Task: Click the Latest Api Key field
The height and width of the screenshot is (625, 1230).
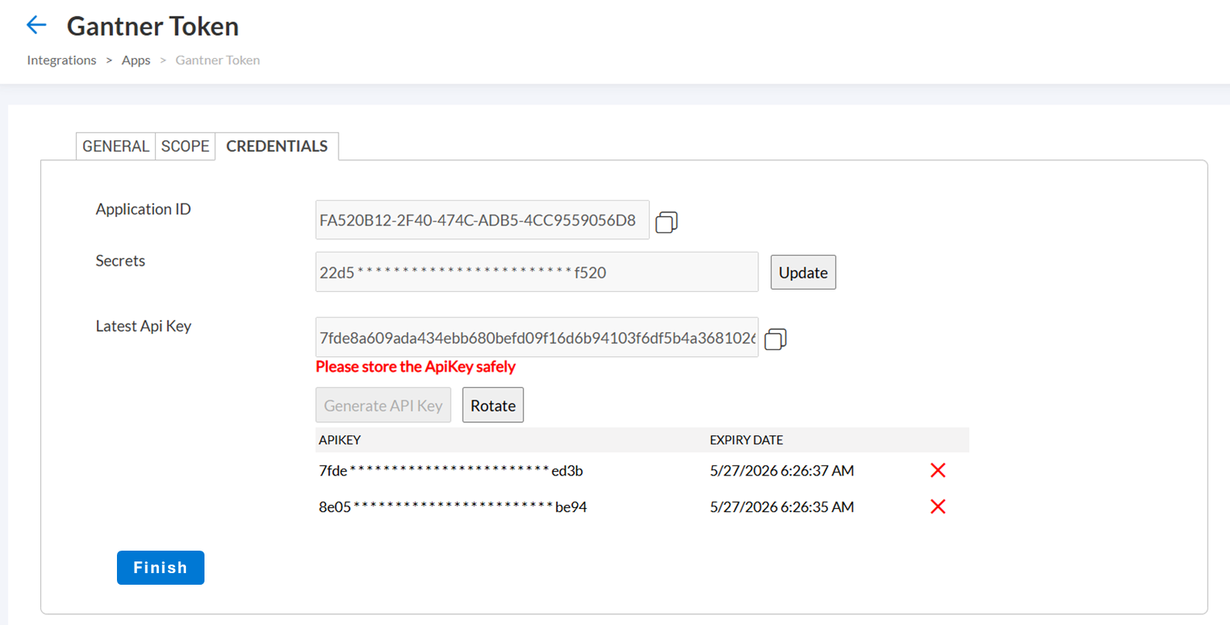Action: click(x=537, y=337)
